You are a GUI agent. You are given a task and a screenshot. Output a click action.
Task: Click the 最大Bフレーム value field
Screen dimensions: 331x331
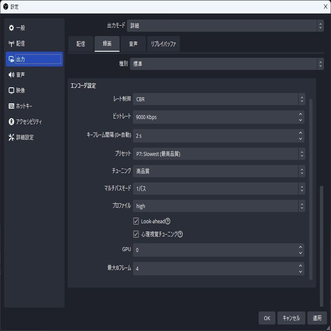pos(218,268)
